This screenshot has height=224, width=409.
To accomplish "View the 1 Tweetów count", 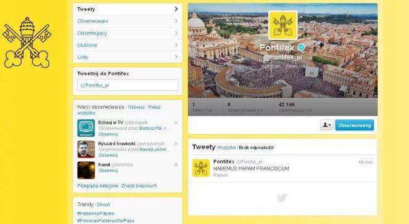I will coord(202,107).
